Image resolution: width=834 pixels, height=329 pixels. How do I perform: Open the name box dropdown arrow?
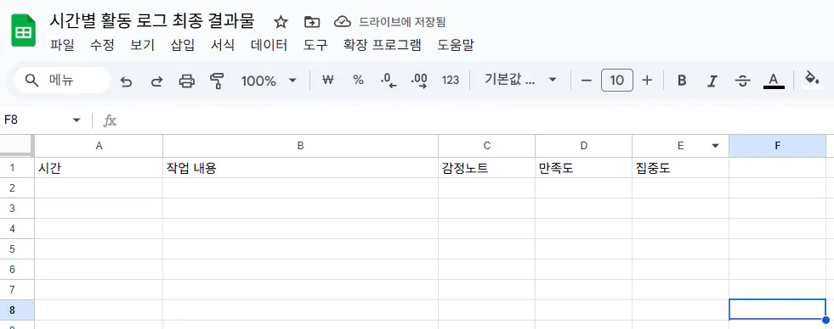tap(77, 120)
